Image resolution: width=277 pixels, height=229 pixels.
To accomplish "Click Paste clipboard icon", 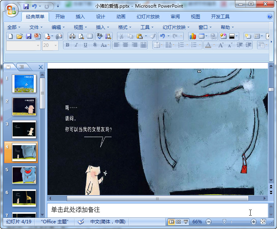I will click(x=139, y=36).
